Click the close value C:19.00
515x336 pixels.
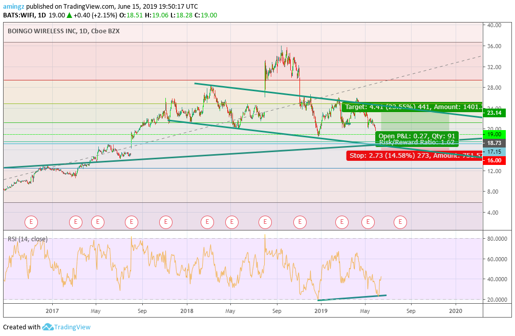(x=206, y=15)
